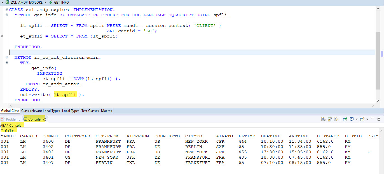Open the Test Classes tab
384x174 pixels.
(x=90, y=111)
